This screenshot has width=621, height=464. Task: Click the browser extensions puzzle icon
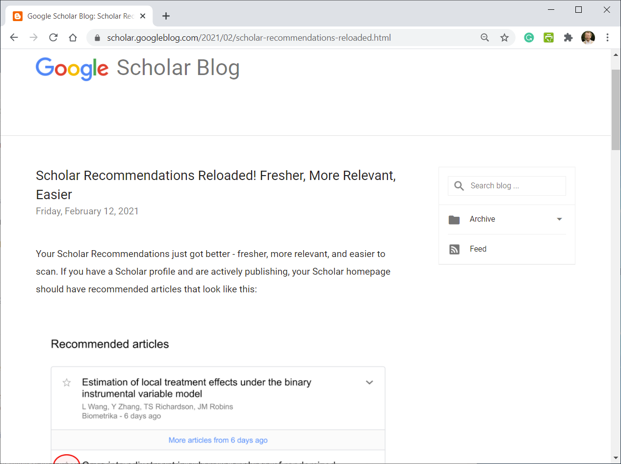click(568, 37)
